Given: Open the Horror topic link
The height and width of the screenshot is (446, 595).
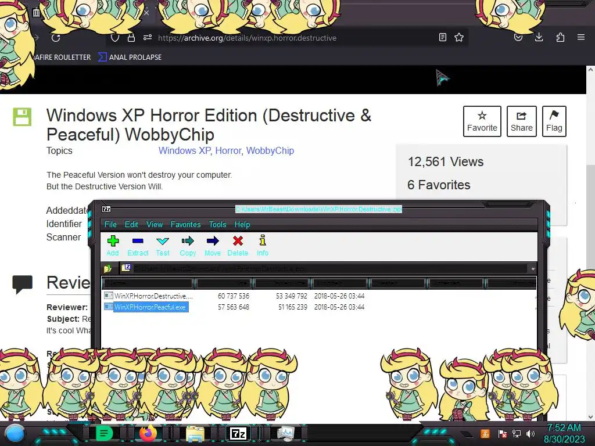Looking at the screenshot, I should [x=228, y=150].
